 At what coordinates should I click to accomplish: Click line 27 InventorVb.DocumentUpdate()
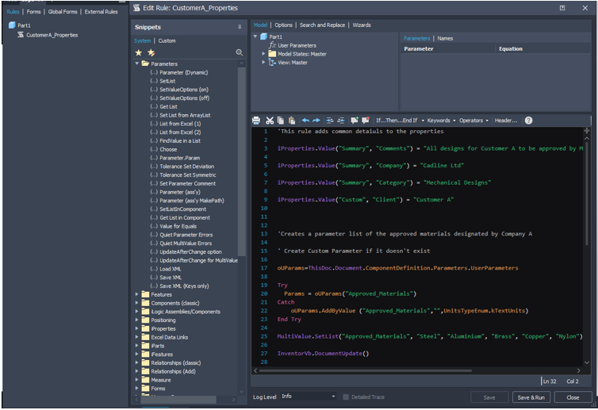point(323,354)
